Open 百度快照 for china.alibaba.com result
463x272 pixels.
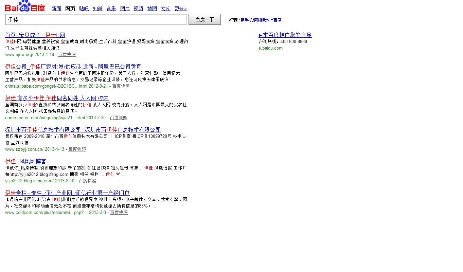click(x=121, y=86)
